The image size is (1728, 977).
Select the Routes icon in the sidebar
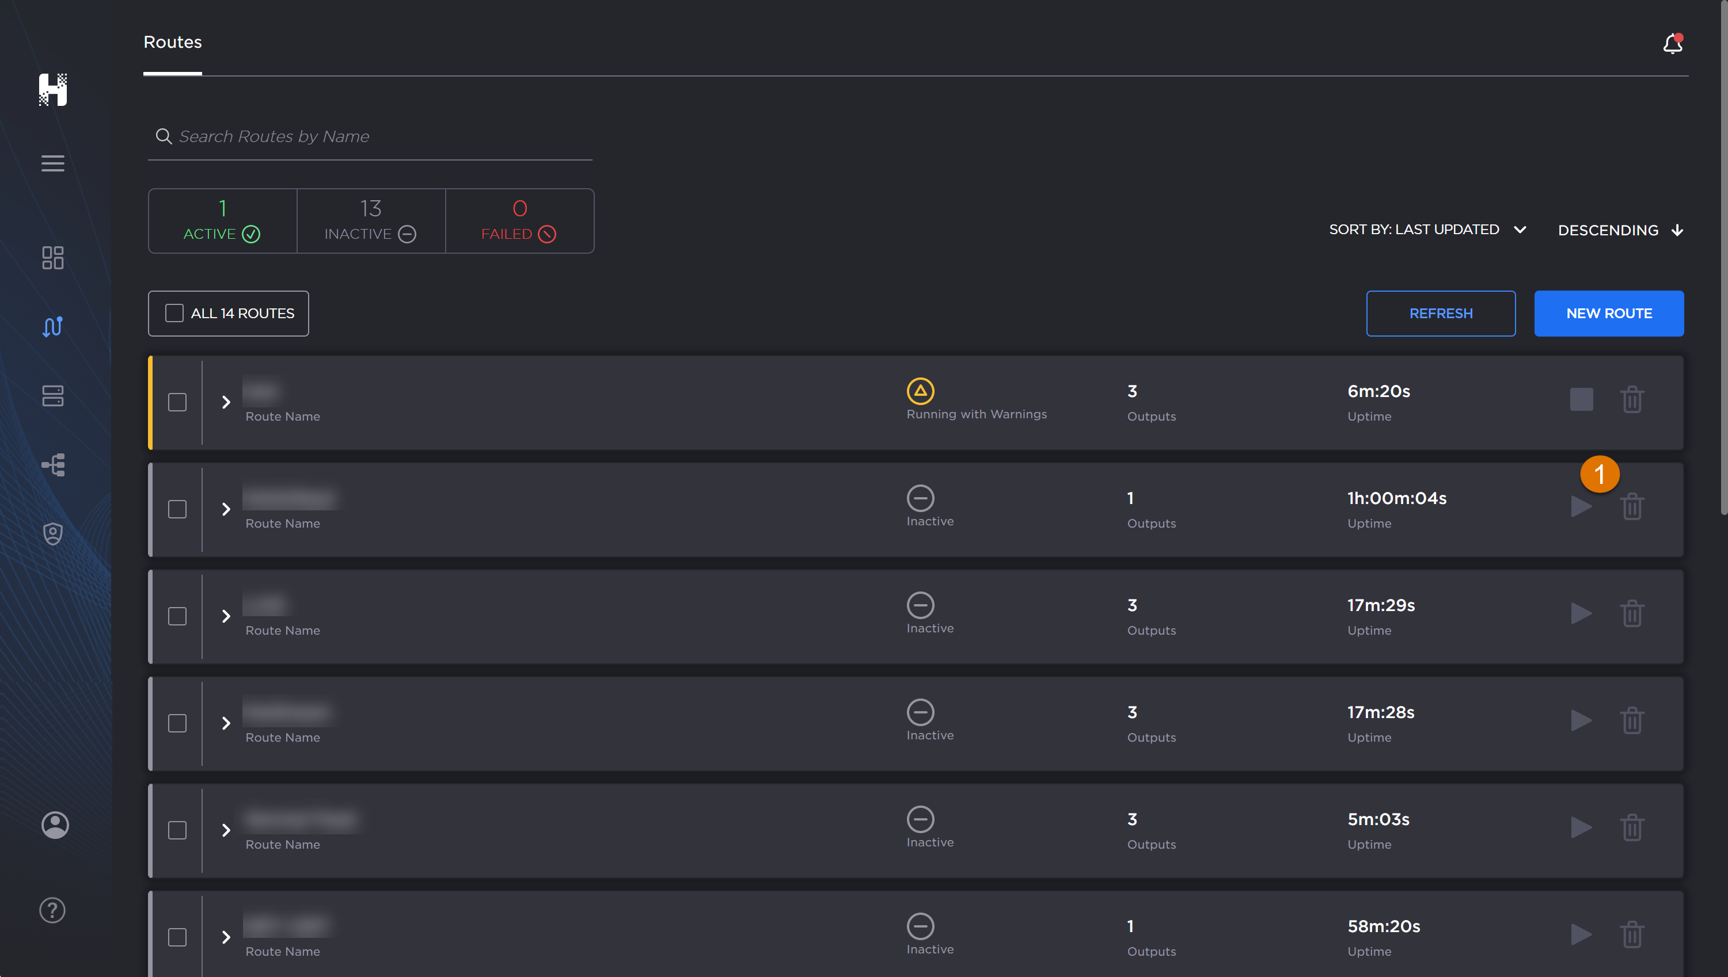(52, 327)
